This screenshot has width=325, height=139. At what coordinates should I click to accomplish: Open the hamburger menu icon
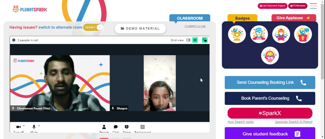(313, 6)
